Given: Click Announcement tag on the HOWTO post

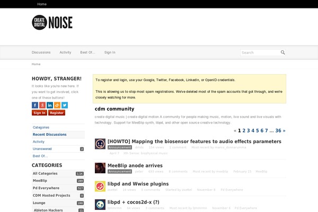Looking at the screenshot, I should click(x=120, y=147).
